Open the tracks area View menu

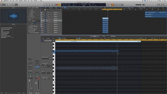(56, 8)
